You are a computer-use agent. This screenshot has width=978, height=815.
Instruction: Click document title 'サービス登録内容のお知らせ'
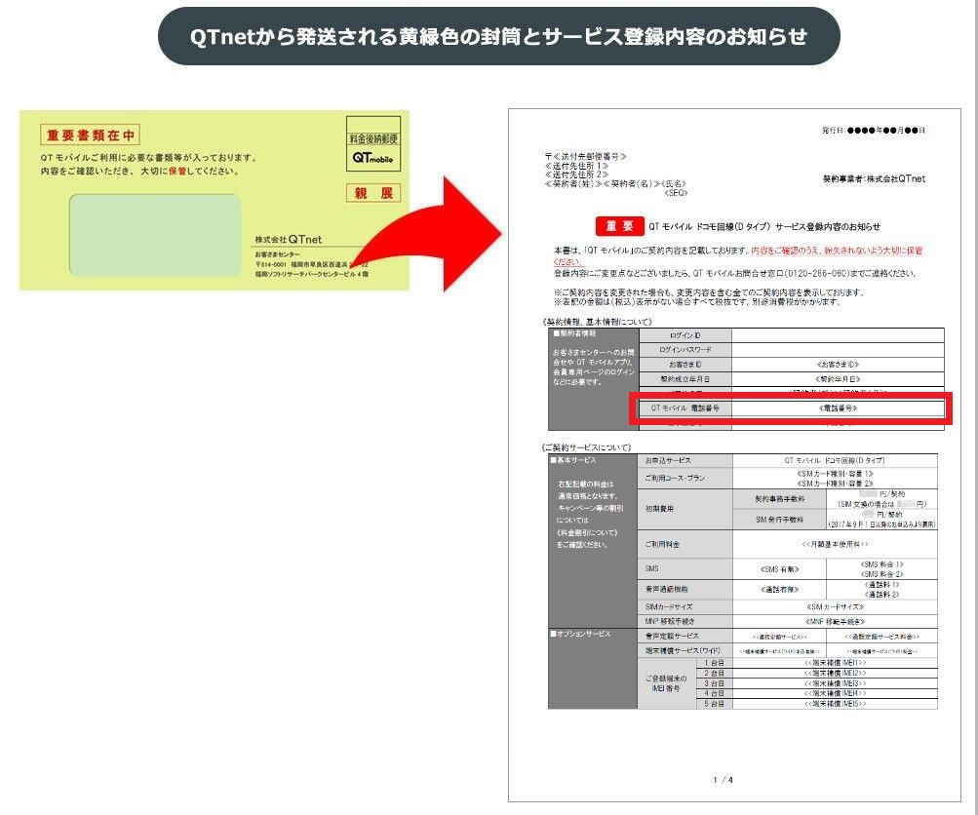point(828,226)
